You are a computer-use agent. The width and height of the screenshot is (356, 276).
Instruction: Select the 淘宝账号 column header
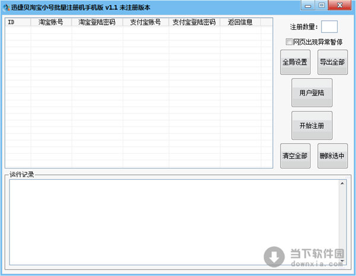tap(51, 22)
